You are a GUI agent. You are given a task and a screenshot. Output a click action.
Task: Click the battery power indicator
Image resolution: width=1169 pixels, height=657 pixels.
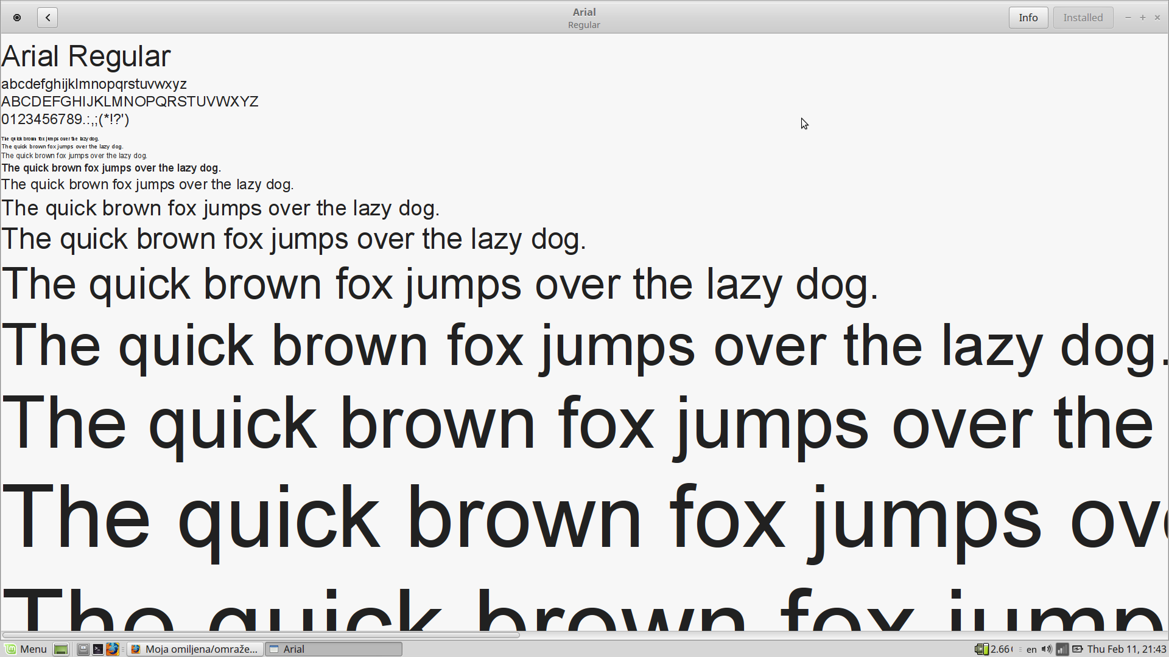(1077, 649)
